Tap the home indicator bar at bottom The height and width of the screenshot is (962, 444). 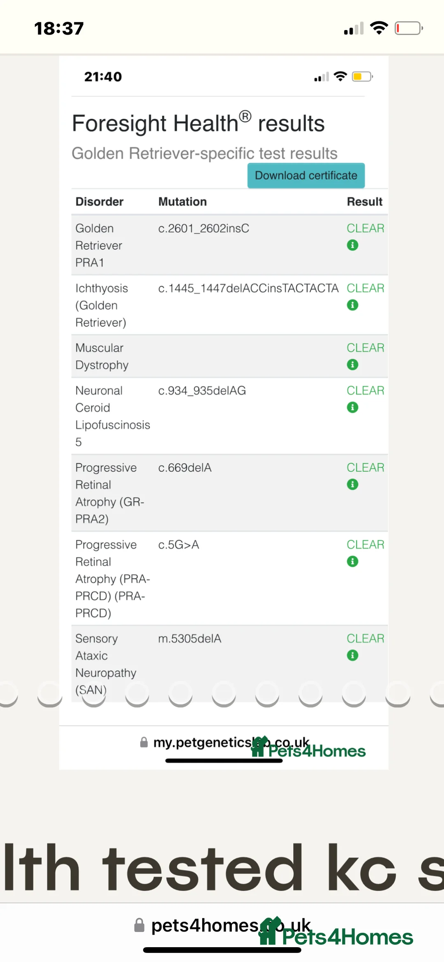(x=222, y=950)
